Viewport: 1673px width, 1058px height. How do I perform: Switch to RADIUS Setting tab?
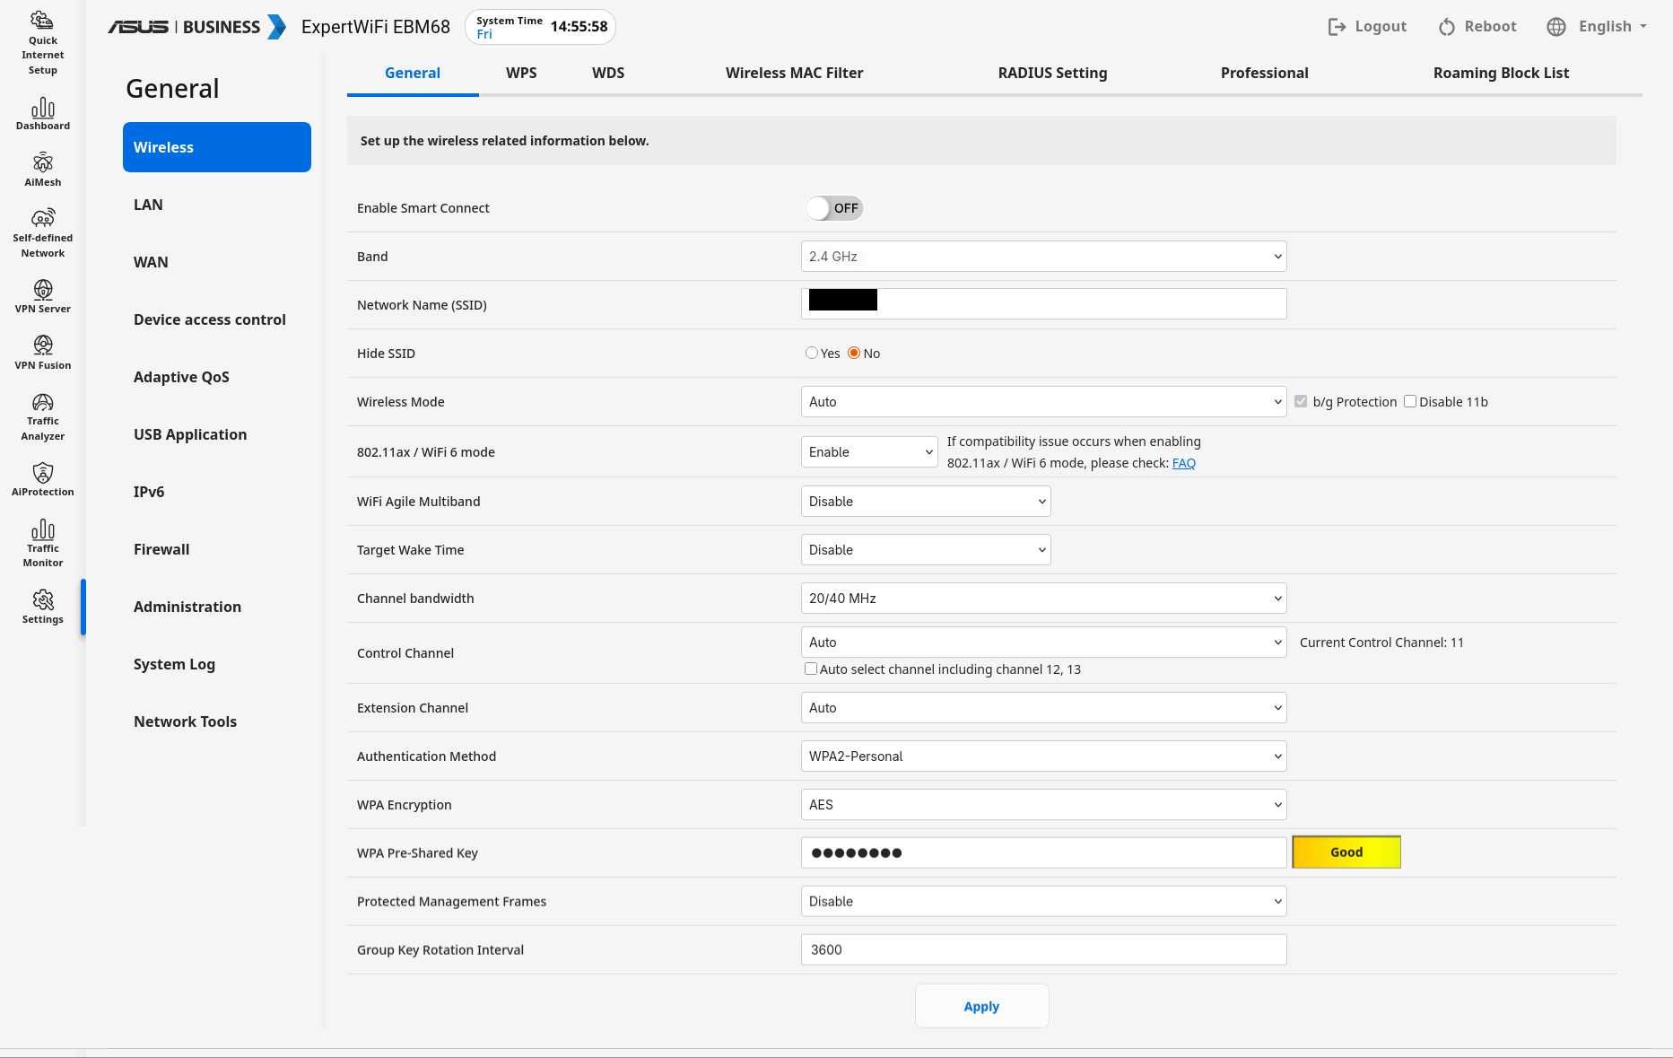coord(1052,74)
